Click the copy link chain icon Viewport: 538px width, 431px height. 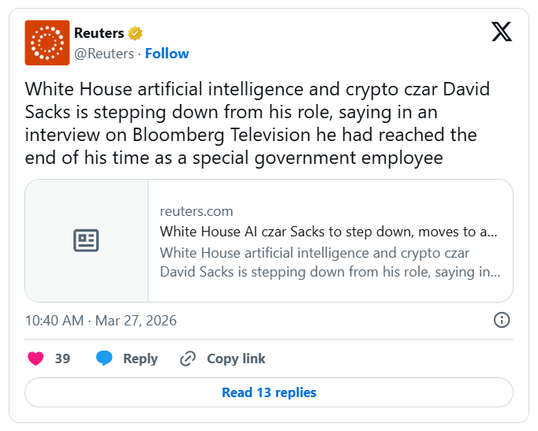point(188,359)
